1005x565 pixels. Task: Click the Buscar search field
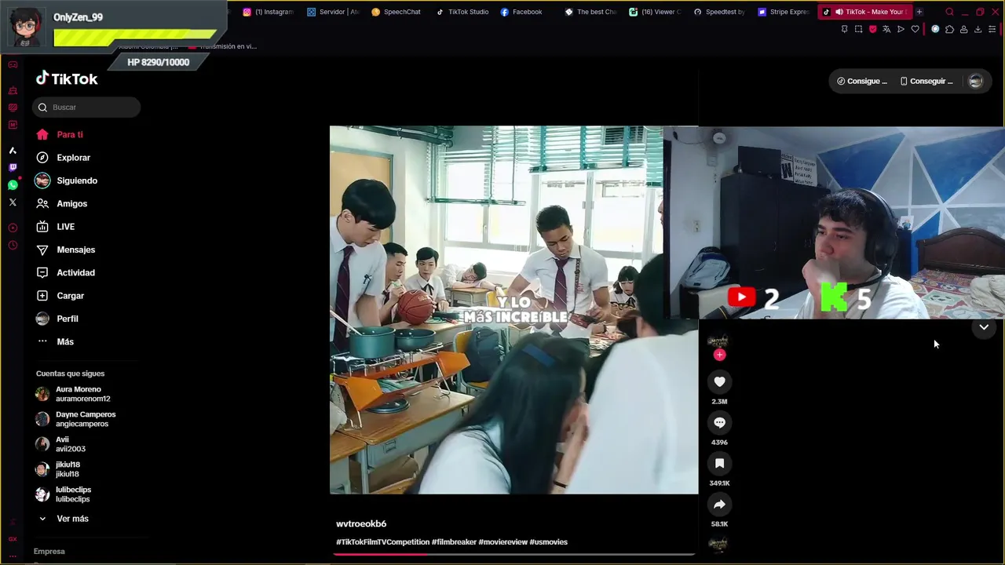(x=86, y=108)
